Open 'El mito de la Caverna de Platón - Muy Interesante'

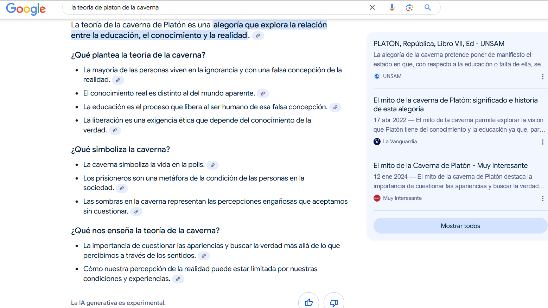[451, 165]
